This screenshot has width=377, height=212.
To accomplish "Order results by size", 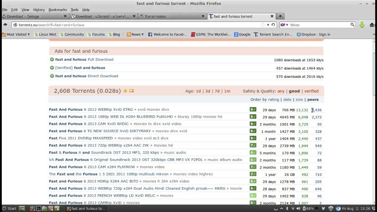I will click(x=299, y=100).
